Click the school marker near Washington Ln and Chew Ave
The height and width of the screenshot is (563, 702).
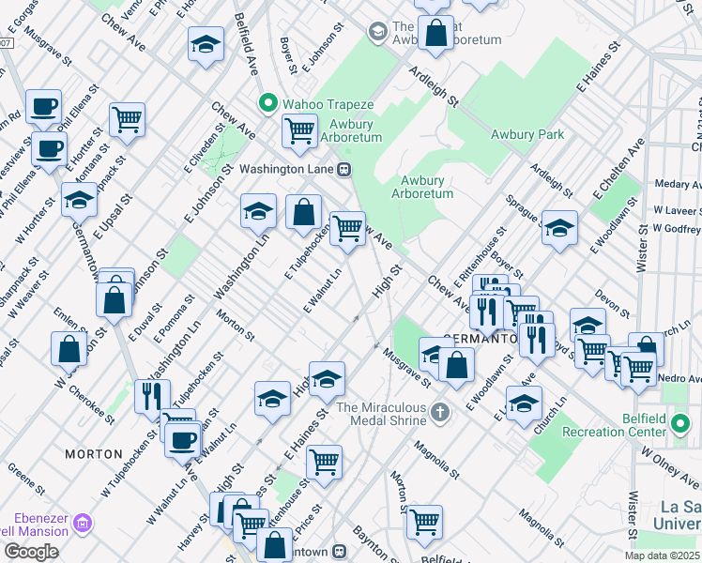pos(258,213)
